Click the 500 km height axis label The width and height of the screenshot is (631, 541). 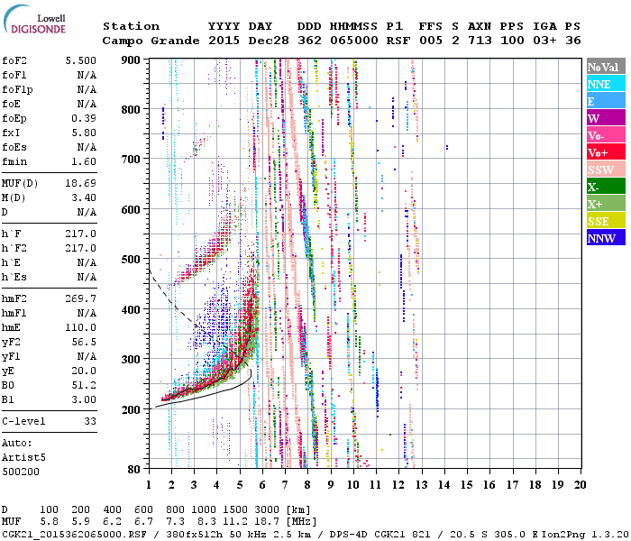pos(131,260)
